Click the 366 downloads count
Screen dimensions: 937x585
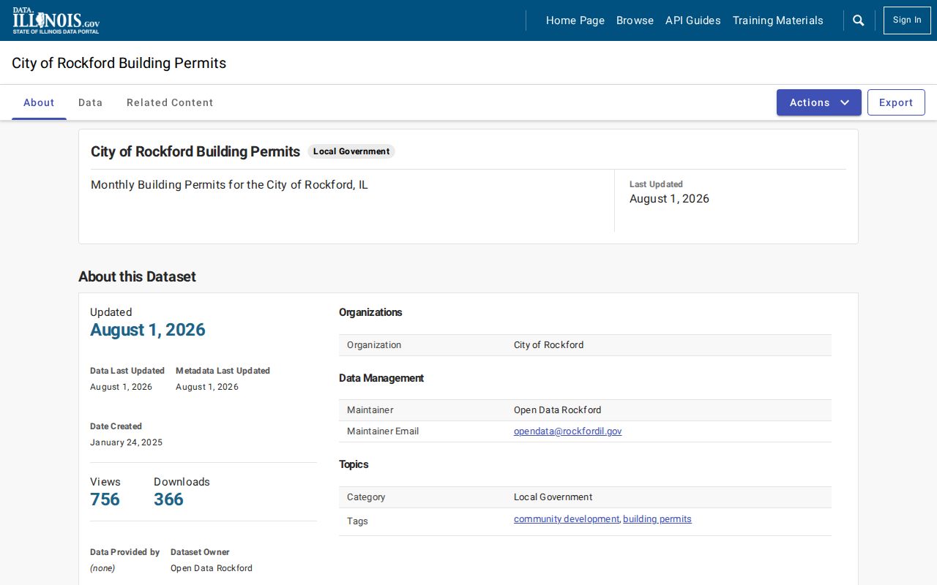(168, 499)
